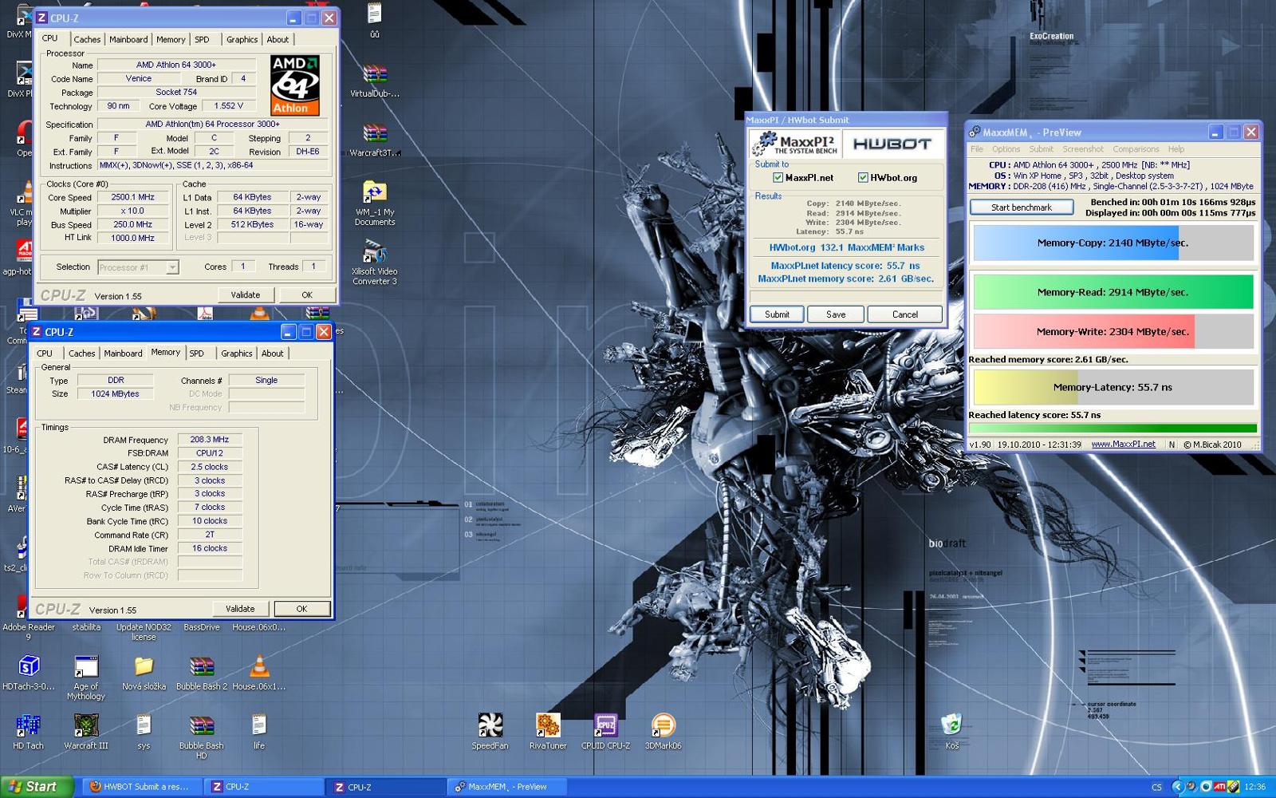Click OK in lower CPU-Z Memory window
Viewport: 1276px width, 798px height.
pyautogui.click(x=301, y=609)
